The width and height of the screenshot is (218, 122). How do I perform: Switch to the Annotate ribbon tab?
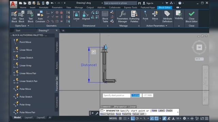coord(44,7)
